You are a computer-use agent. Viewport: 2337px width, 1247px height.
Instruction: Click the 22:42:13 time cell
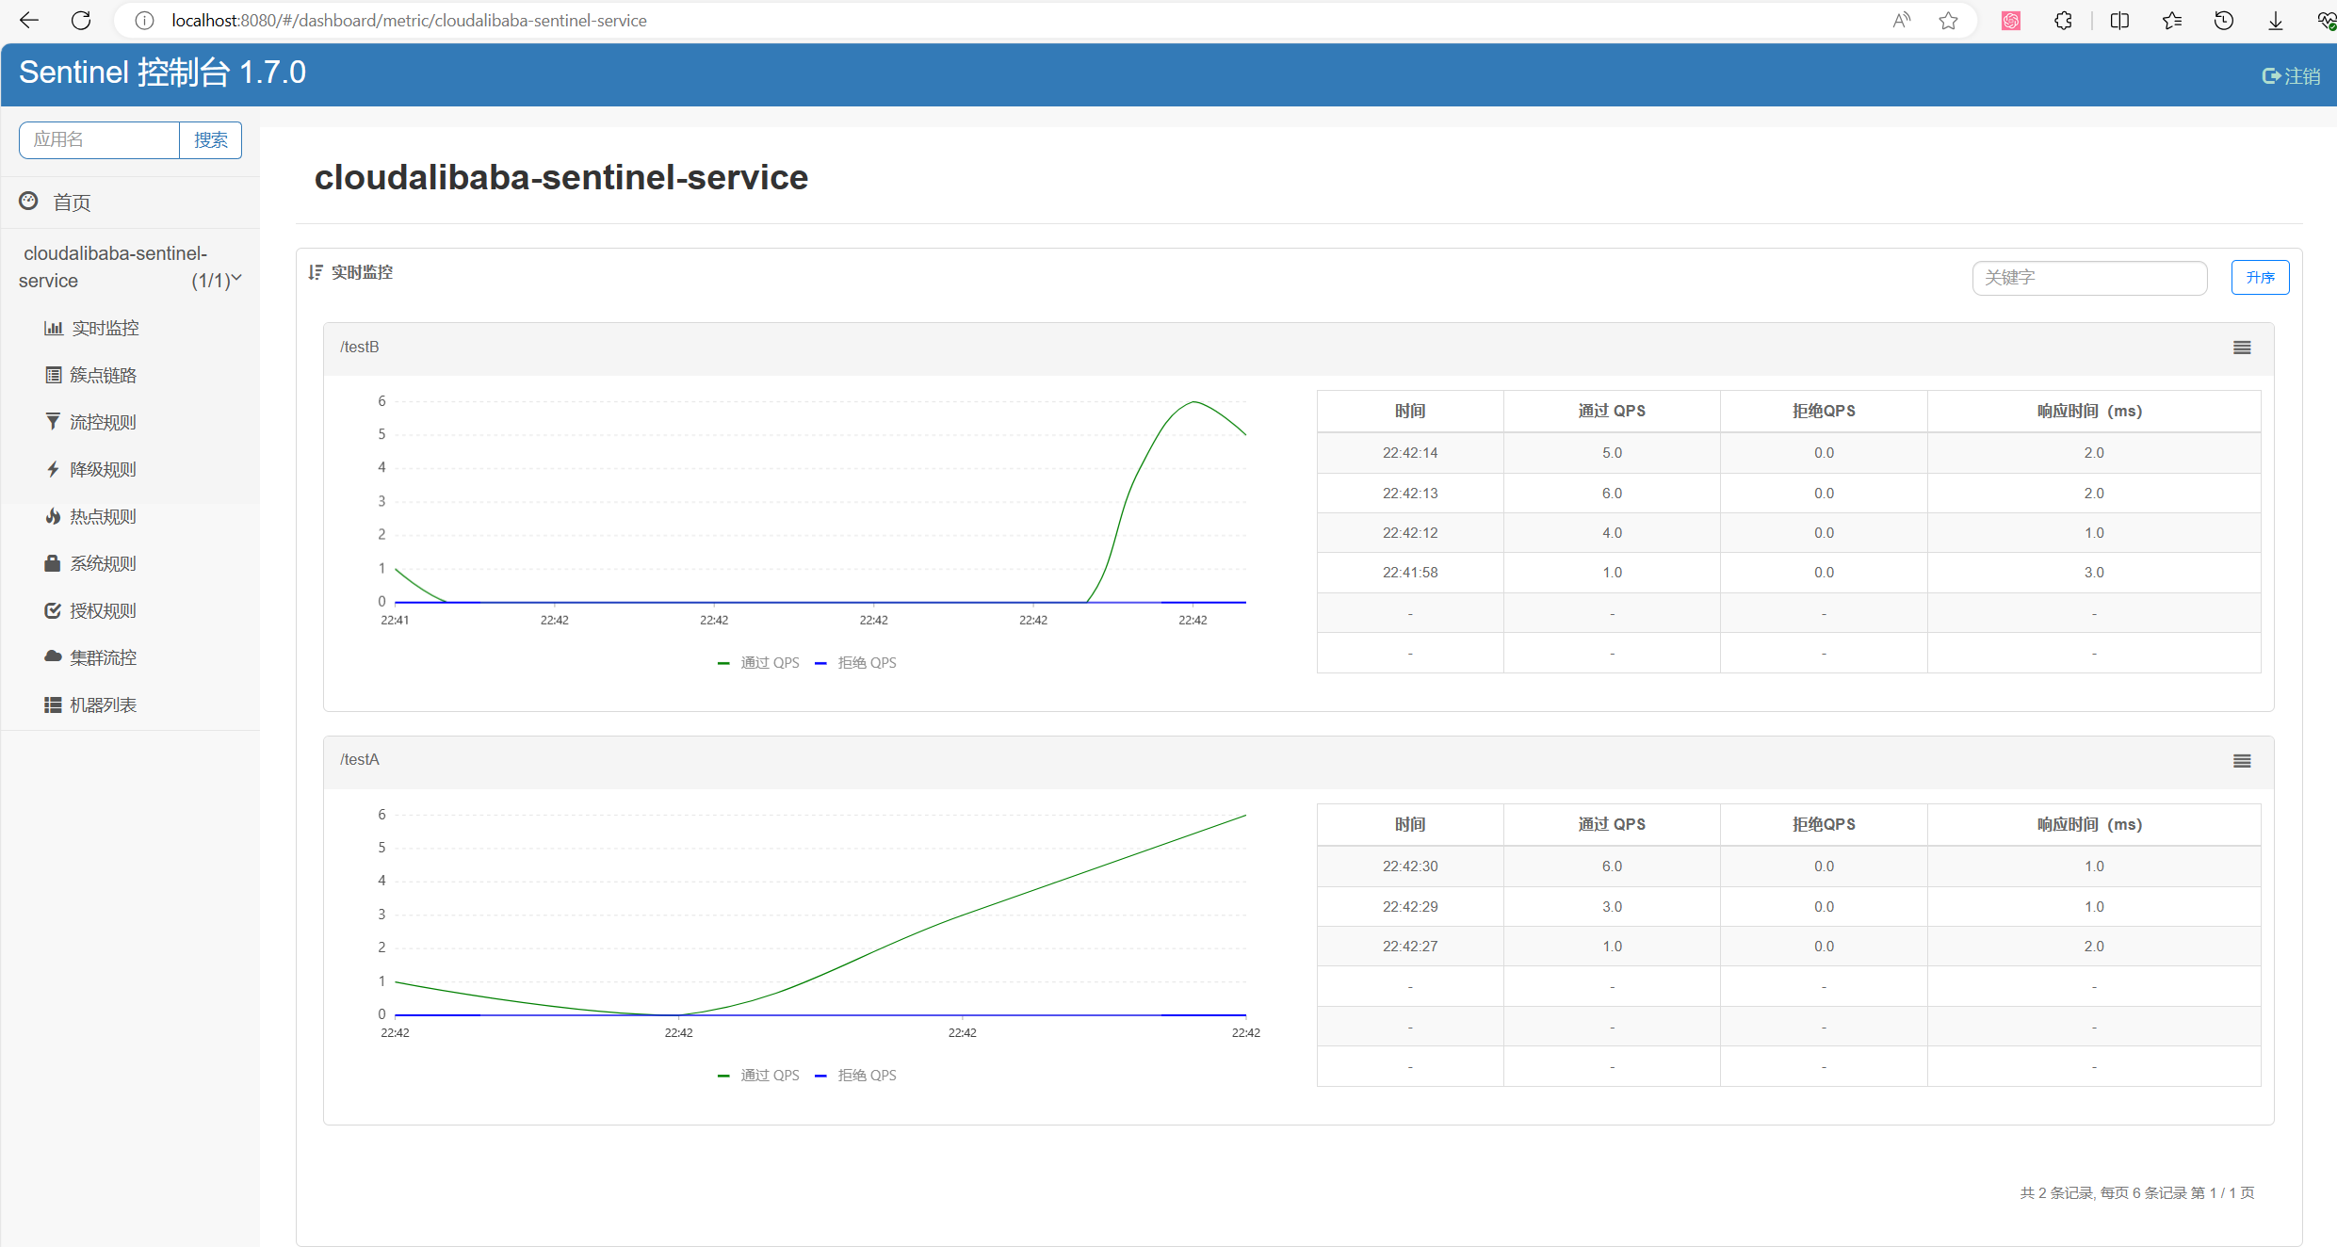pyautogui.click(x=1410, y=494)
